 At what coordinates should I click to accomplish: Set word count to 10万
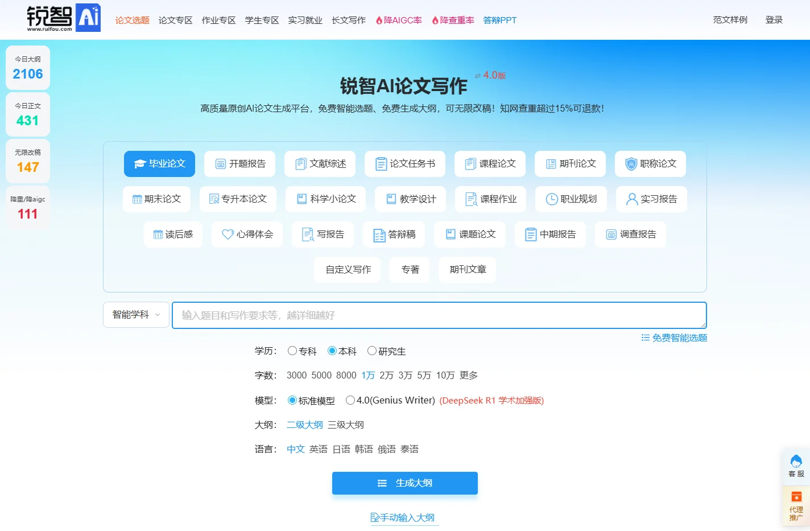click(445, 376)
